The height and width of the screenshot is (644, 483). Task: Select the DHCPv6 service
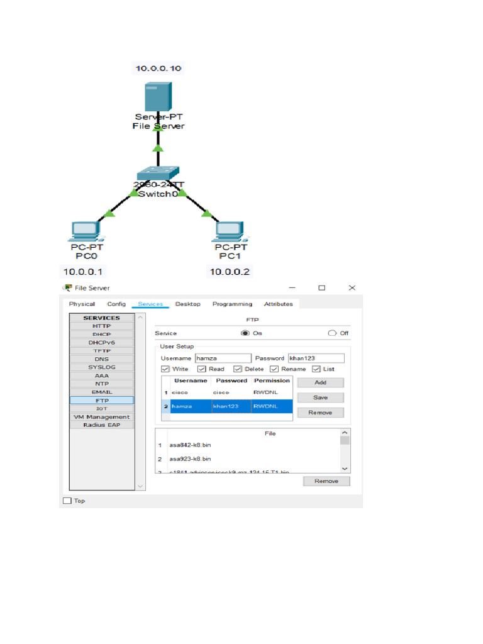[102, 343]
